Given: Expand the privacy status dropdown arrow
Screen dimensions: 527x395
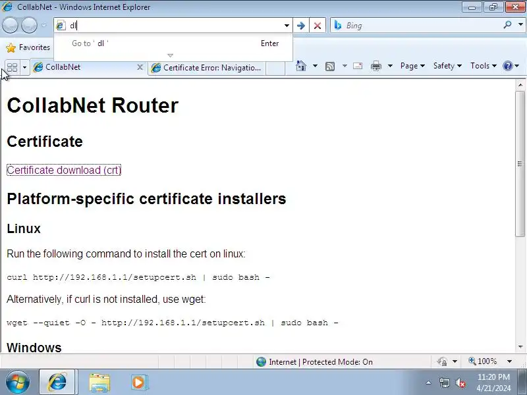Looking at the screenshot, I should pyautogui.click(x=455, y=361).
